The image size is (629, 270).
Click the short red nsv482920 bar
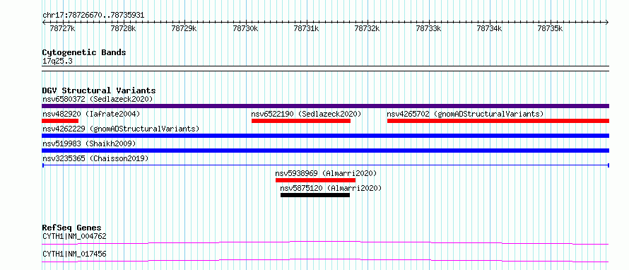(x=60, y=121)
